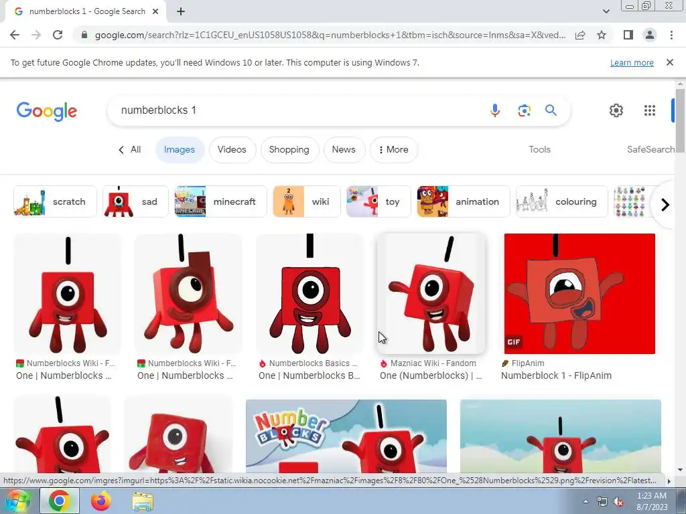
Task: Select the Images tab
Action: (180, 150)
